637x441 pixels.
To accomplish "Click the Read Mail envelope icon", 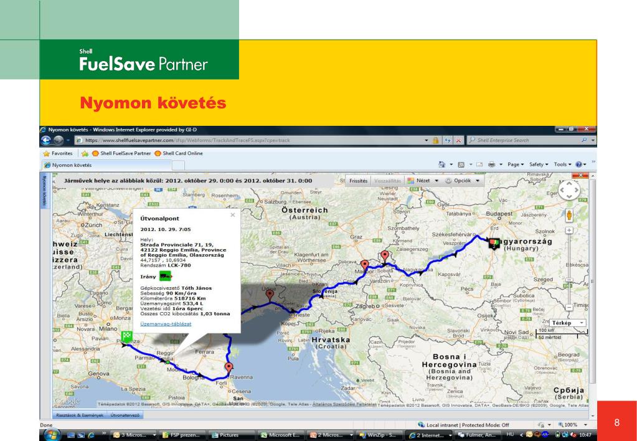I will (480, 164).
